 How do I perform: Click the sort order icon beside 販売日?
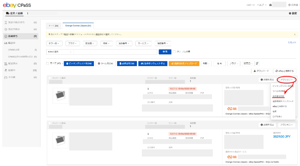[257, 63]
